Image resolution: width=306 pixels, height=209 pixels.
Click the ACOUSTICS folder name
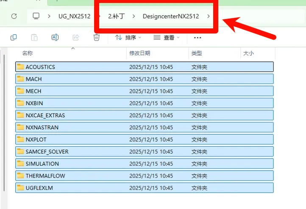tap(40, 67)
